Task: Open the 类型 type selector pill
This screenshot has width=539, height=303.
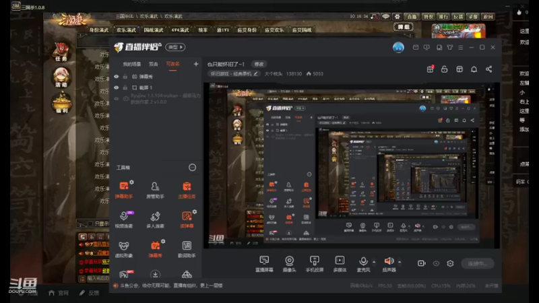Action: (x=175, y=47)
